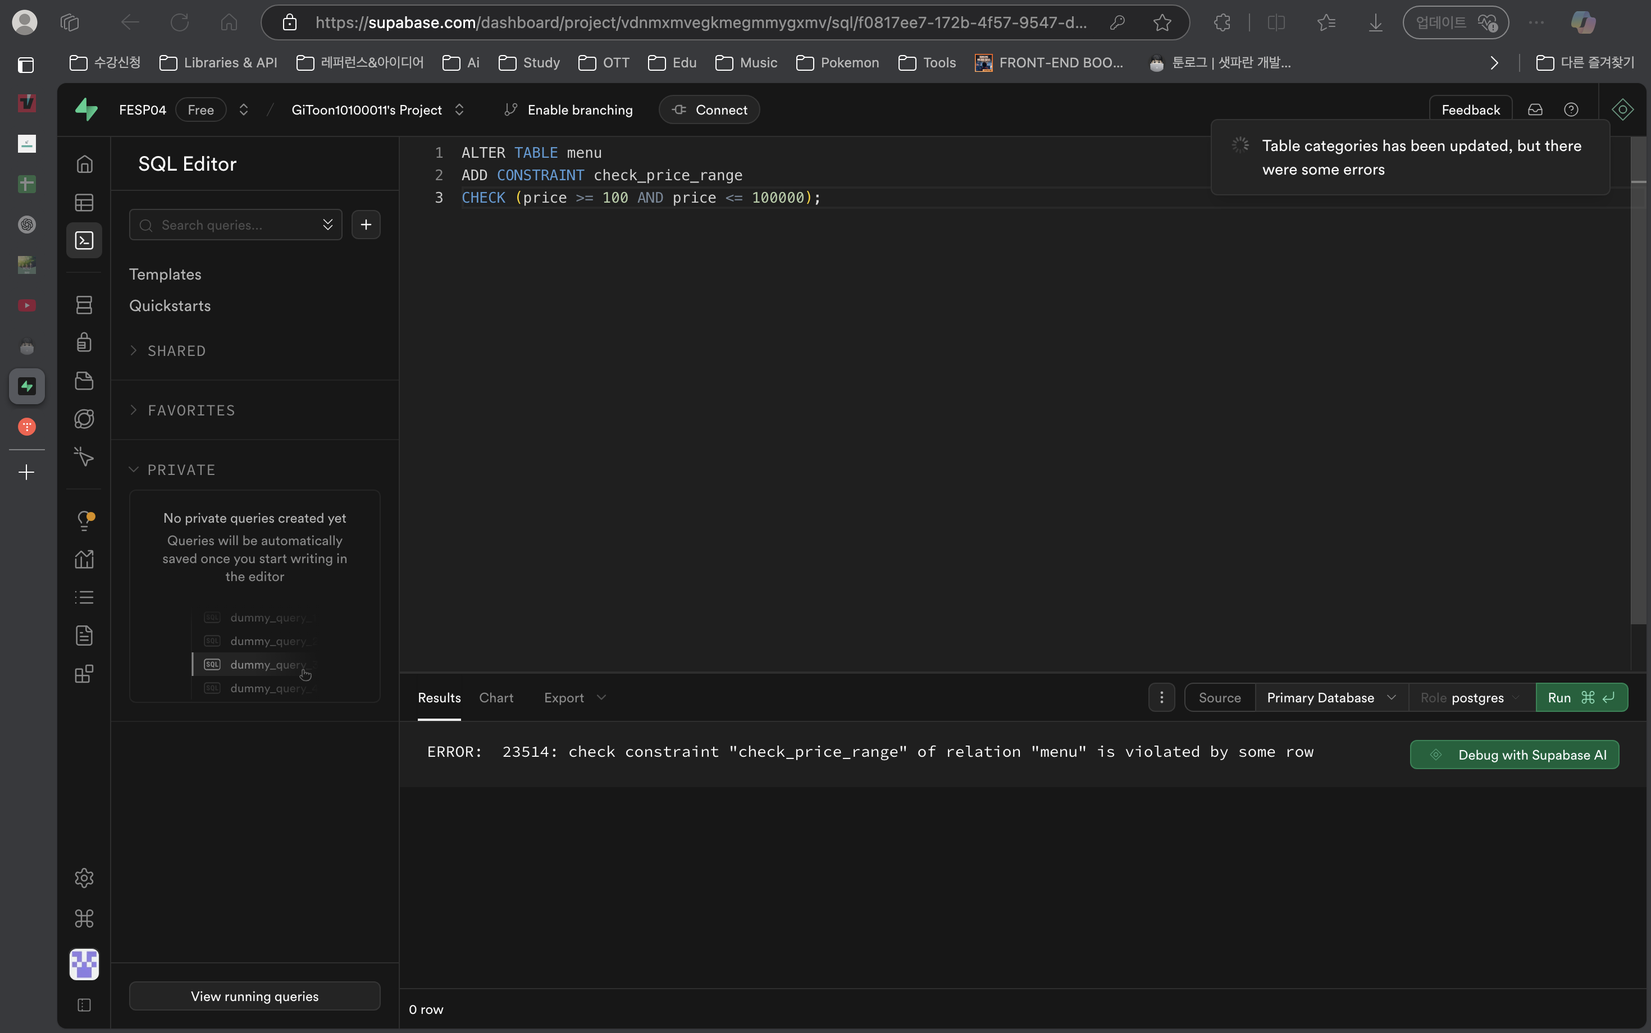Screen dimensions: 1651x1033
Task: Open the Storage sidebar icon
Action: coord(84,381)
